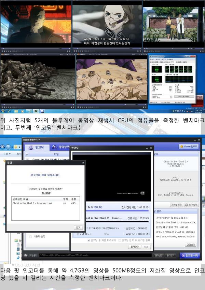Image resolution: width=205 pixels, height=290 pixels.
Task: Click the overall encoding progress bar
Action: point(118,211)
